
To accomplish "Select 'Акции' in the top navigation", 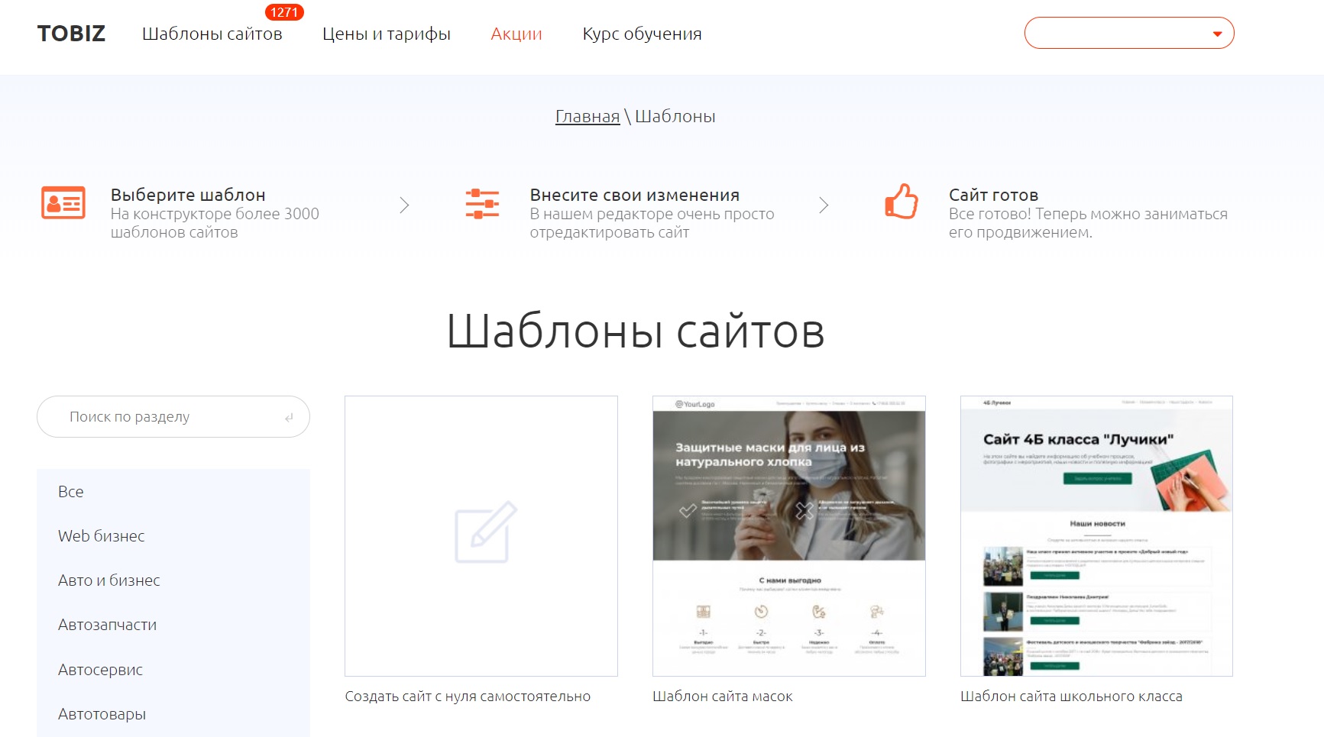I will pyautogui.click(x=516, y=34).
